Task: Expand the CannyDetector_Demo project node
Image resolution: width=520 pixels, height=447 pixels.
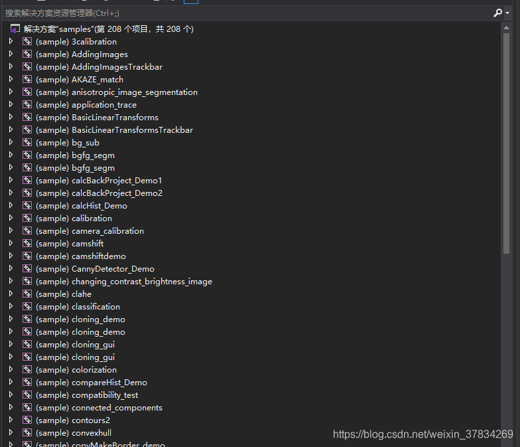Action: click(x=11, y=268)
